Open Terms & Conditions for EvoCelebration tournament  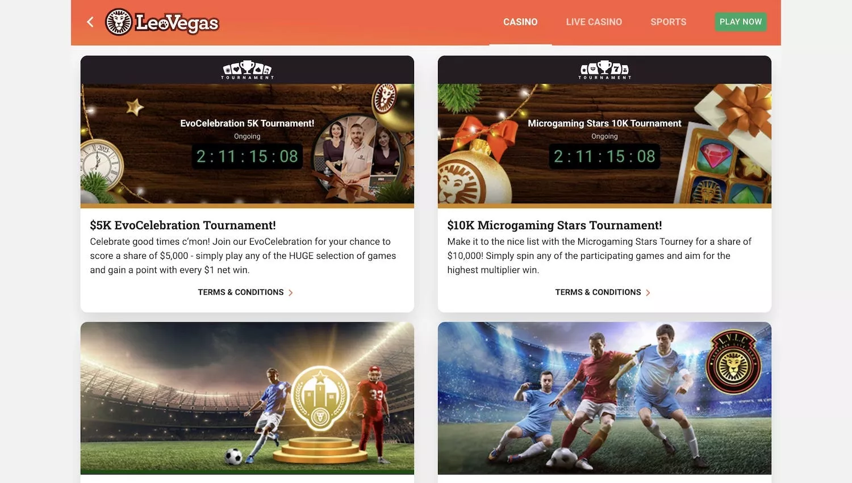[x=241, y=292]
